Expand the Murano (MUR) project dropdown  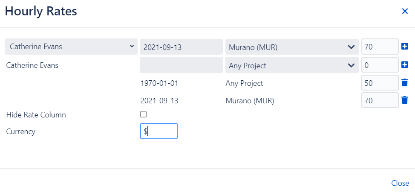[291, 47]
